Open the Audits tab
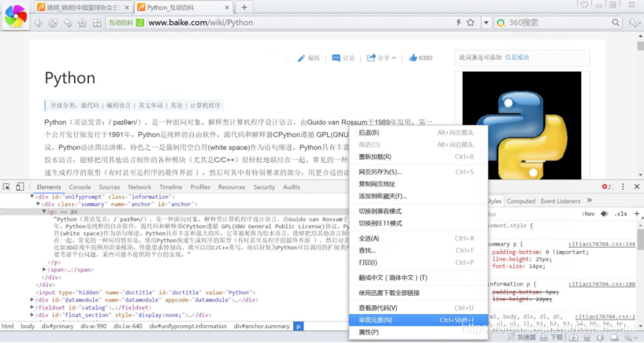This screenshot has height=343, width=644. (x=291, y=187)
